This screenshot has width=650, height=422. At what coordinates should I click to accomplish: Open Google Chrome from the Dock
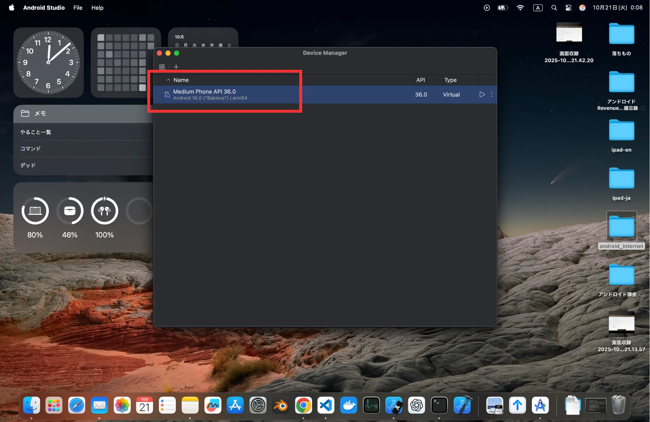pyautogui.click(x=303, y=405)
